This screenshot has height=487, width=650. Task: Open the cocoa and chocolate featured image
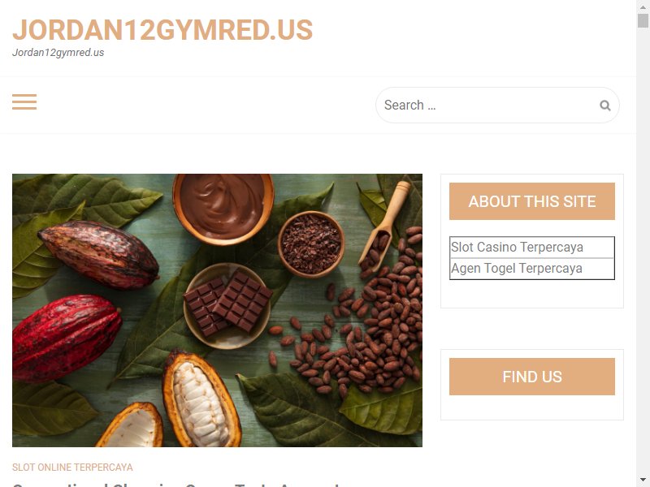(217, 310)
